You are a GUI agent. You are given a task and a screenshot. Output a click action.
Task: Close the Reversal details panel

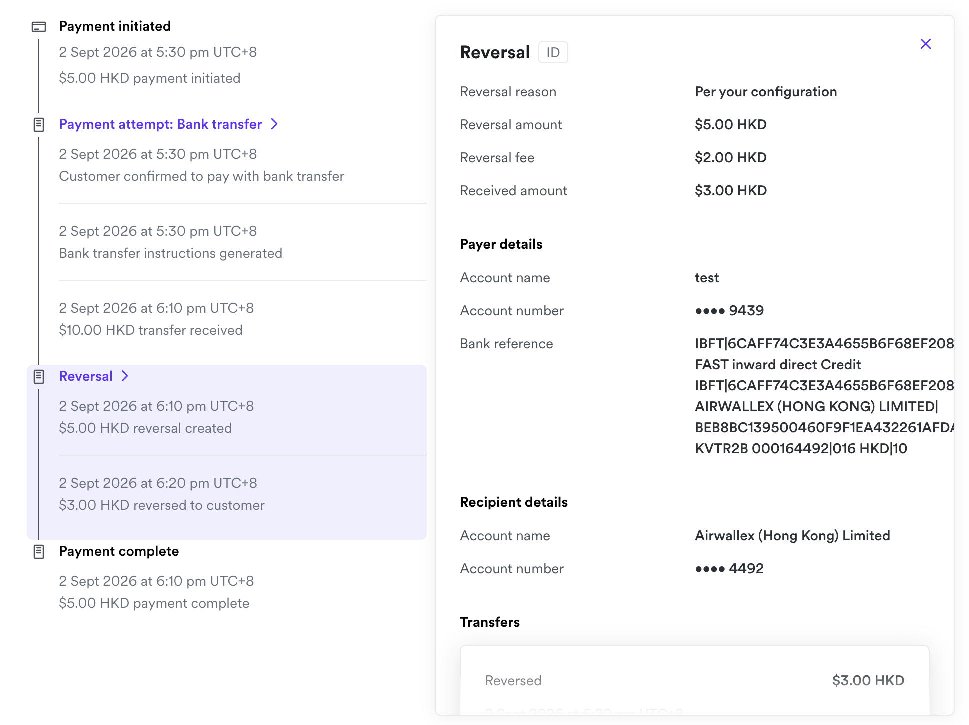pyautogui.click(x=925, y=44)
